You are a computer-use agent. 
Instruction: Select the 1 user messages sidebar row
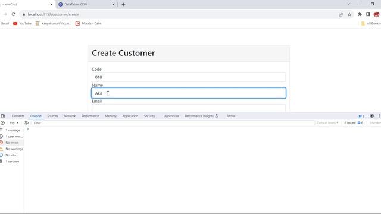point(12,136)
